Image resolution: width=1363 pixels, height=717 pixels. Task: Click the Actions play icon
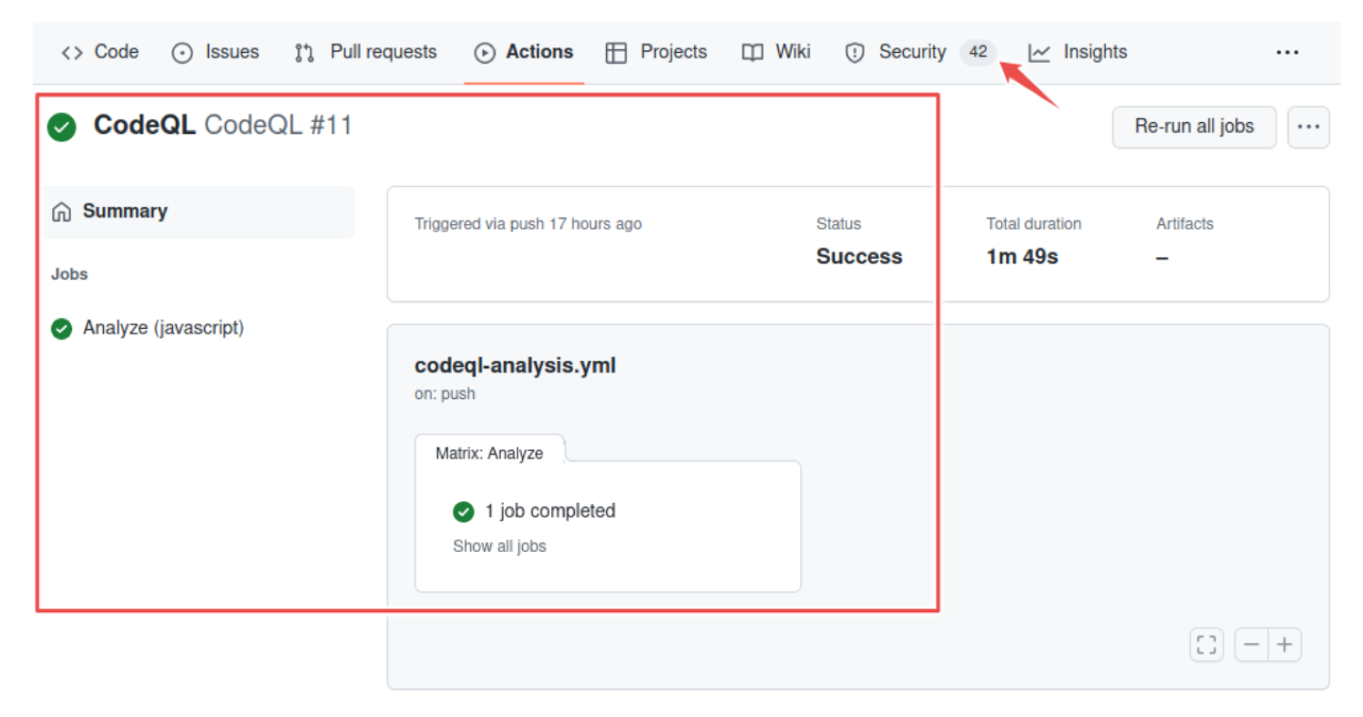pos(484,53)
